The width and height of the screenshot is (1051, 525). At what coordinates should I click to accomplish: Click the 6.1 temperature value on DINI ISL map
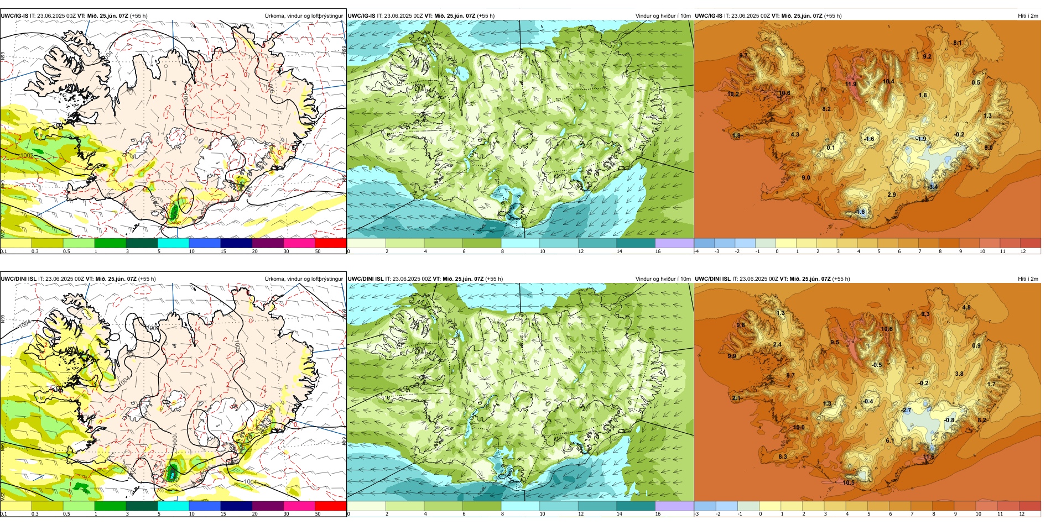[890, 441]
